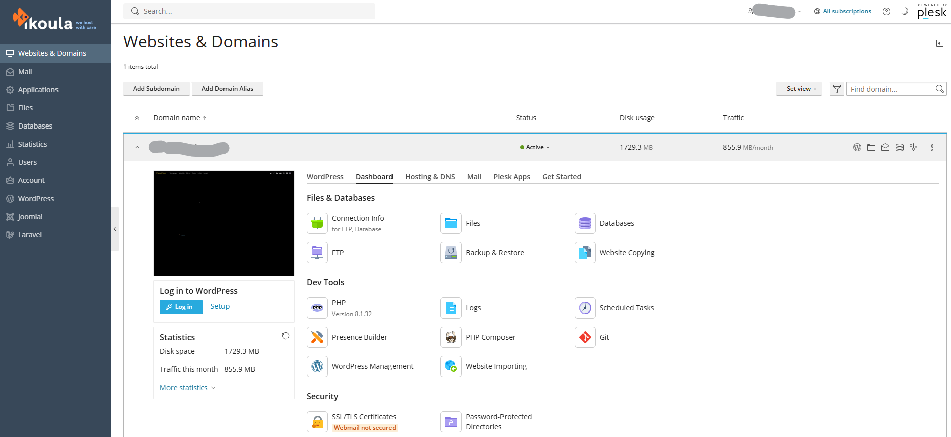The height and width of the screenshot is (437, 951).
Task: Expand More statistics
Action: pyautogui.click(x=188, y=388)
